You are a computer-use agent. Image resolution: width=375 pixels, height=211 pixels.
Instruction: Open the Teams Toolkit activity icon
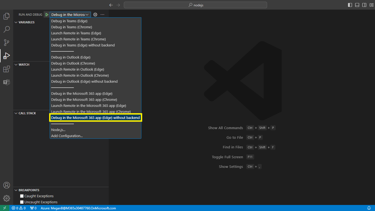click(x=7, y=82)
